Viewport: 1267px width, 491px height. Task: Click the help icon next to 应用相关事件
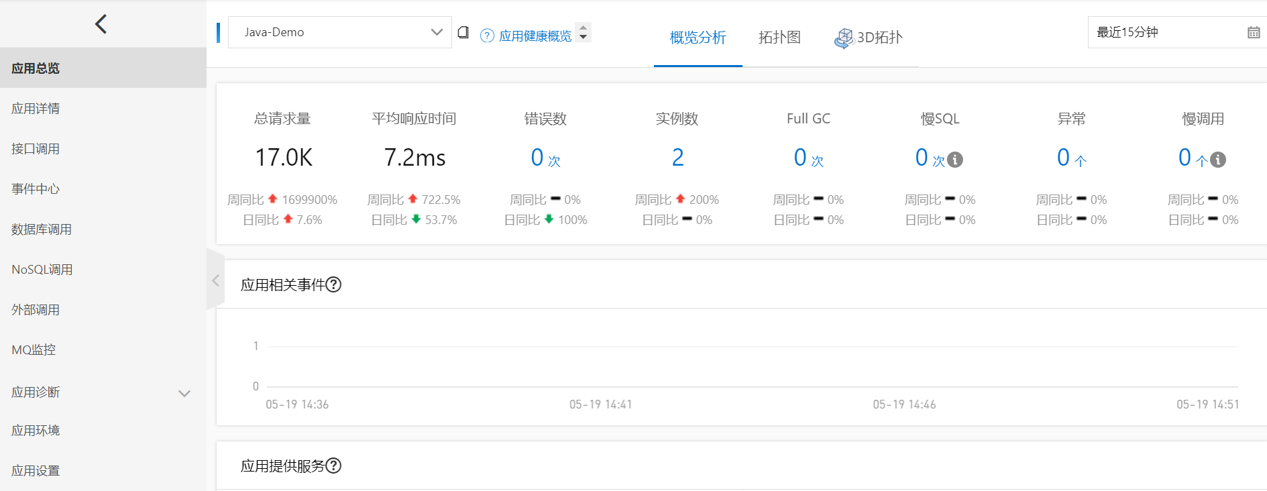(x=333, y=284)
